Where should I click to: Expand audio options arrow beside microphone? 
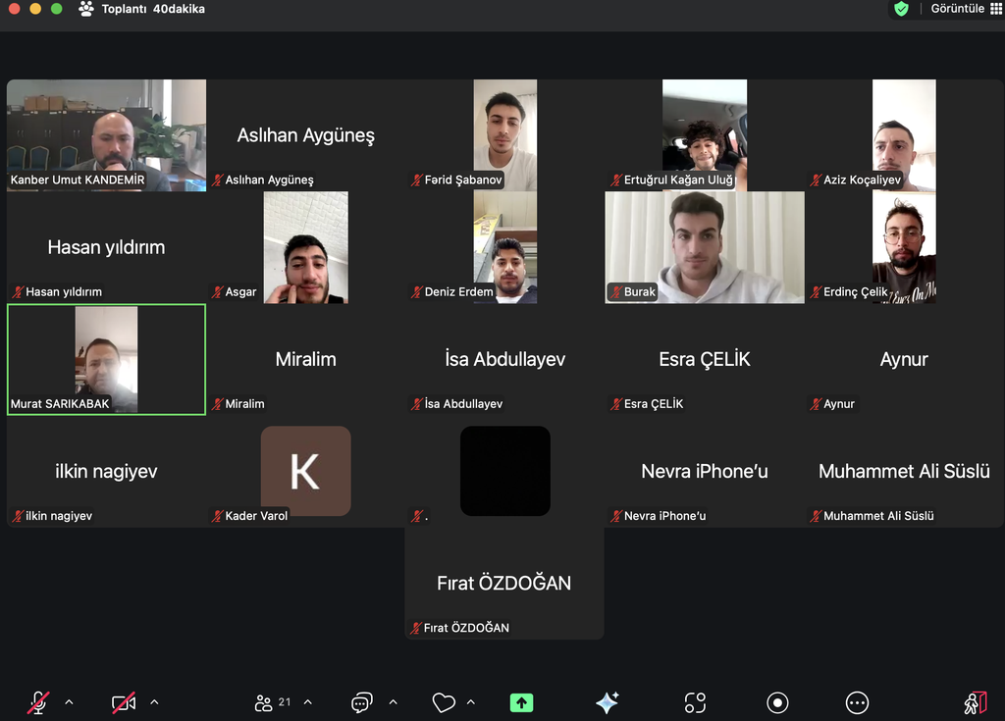click(69, 702)
